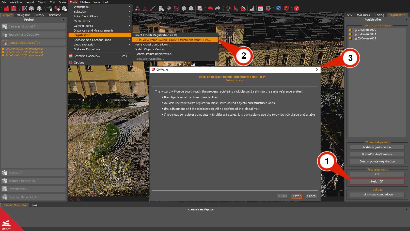This screenshot has width=410, height=231.
Task: Click the Undo toolbar icon
Action: pyautogui.click(x=210, y=8)
